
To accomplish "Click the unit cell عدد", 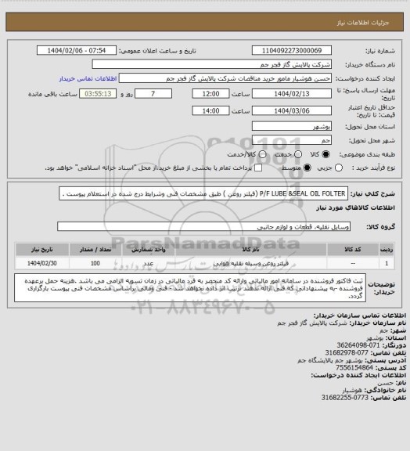I will pyautogui.click(x=149, y=263).
